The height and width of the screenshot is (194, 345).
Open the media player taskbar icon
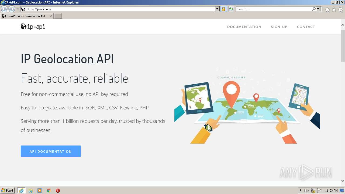[x=40, y=190]
